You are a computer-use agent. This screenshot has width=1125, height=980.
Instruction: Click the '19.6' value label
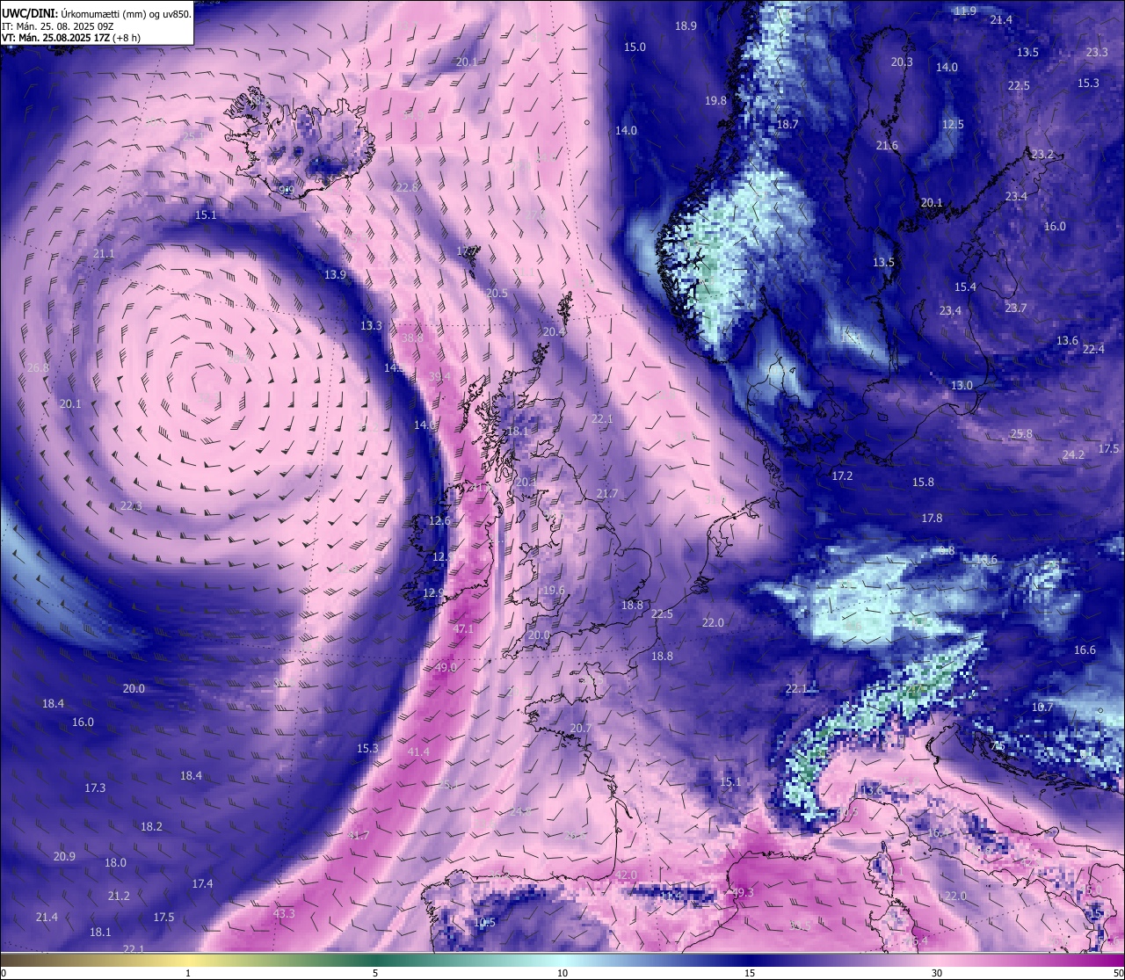[554, 592]
